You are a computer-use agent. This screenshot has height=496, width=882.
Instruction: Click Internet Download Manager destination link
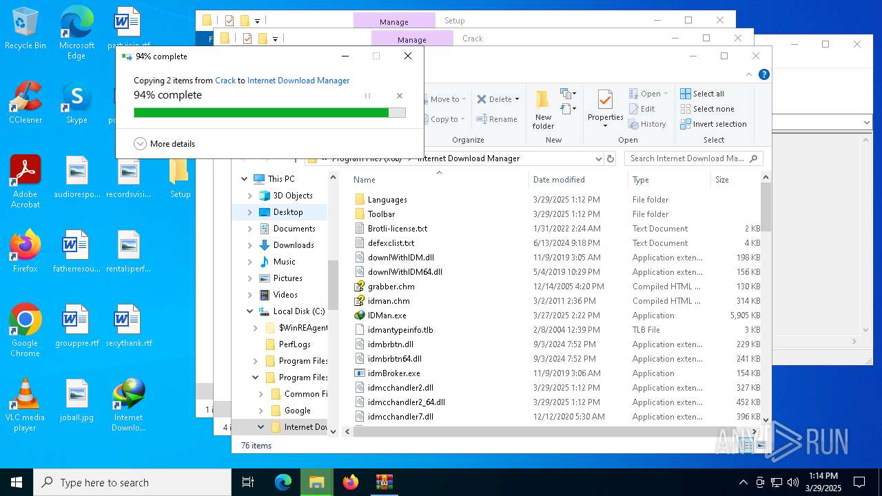pos(298,81)
